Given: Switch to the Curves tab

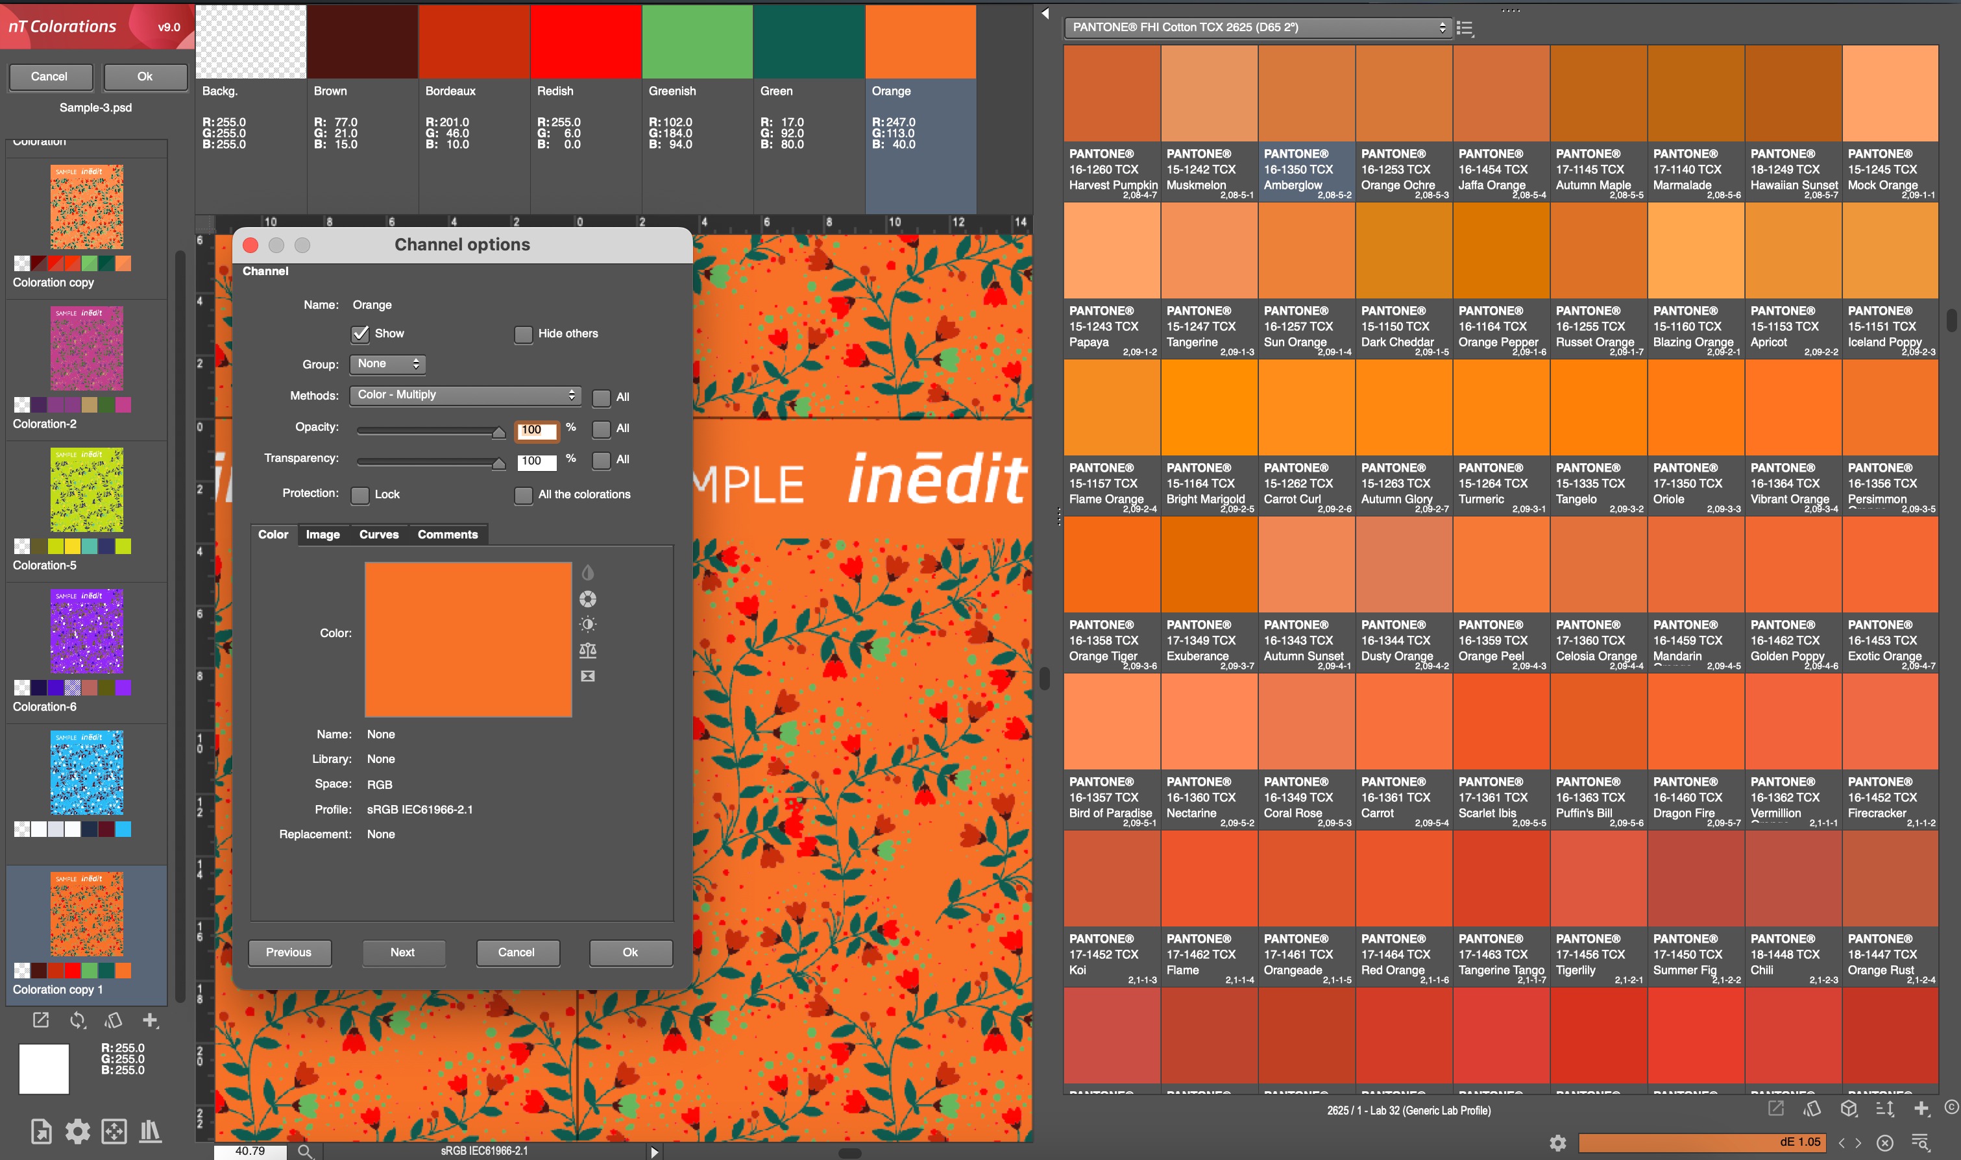Looking at the screenshot, I should 378,535.
